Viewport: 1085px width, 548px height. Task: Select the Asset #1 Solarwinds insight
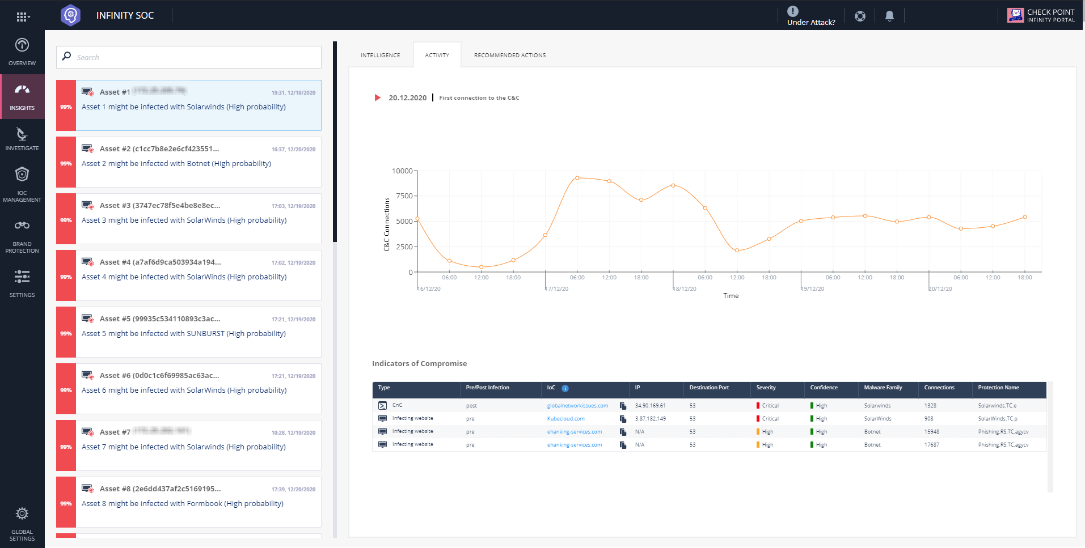point(189,105)
